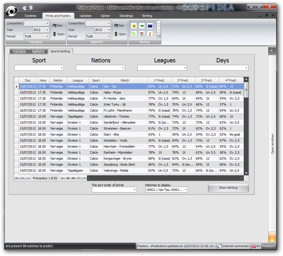The image size is (283, 256).
Task: Open BigMatch Competition dropdown
Action: [x=109, y=23]
